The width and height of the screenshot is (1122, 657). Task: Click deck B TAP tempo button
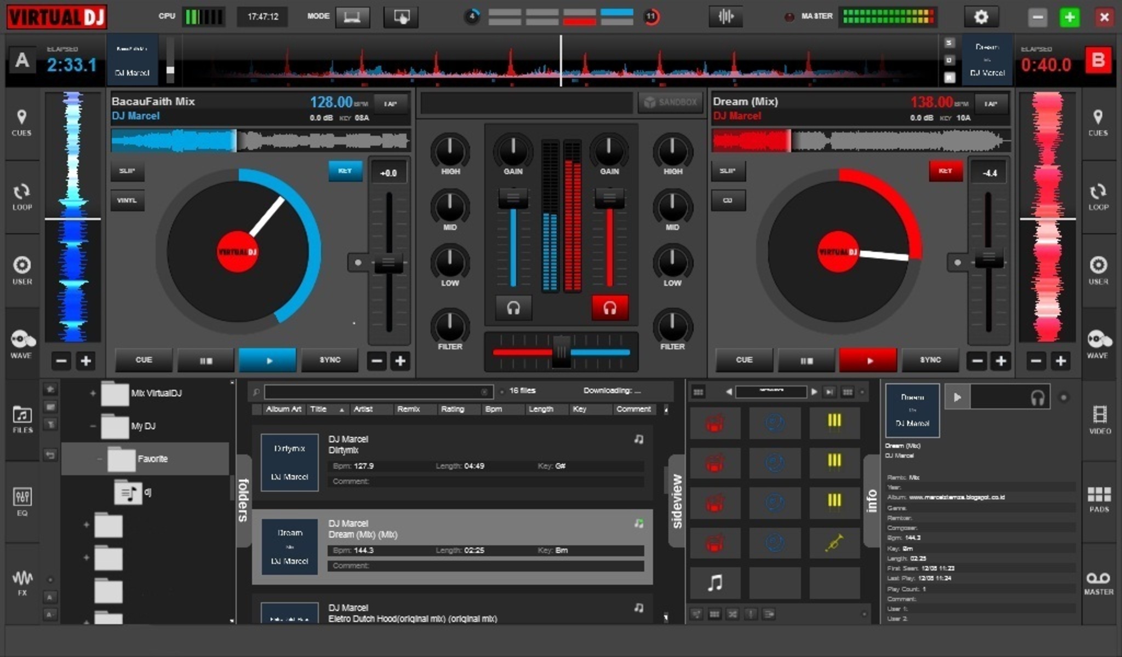pyautogui.click(x=991, y=103)
